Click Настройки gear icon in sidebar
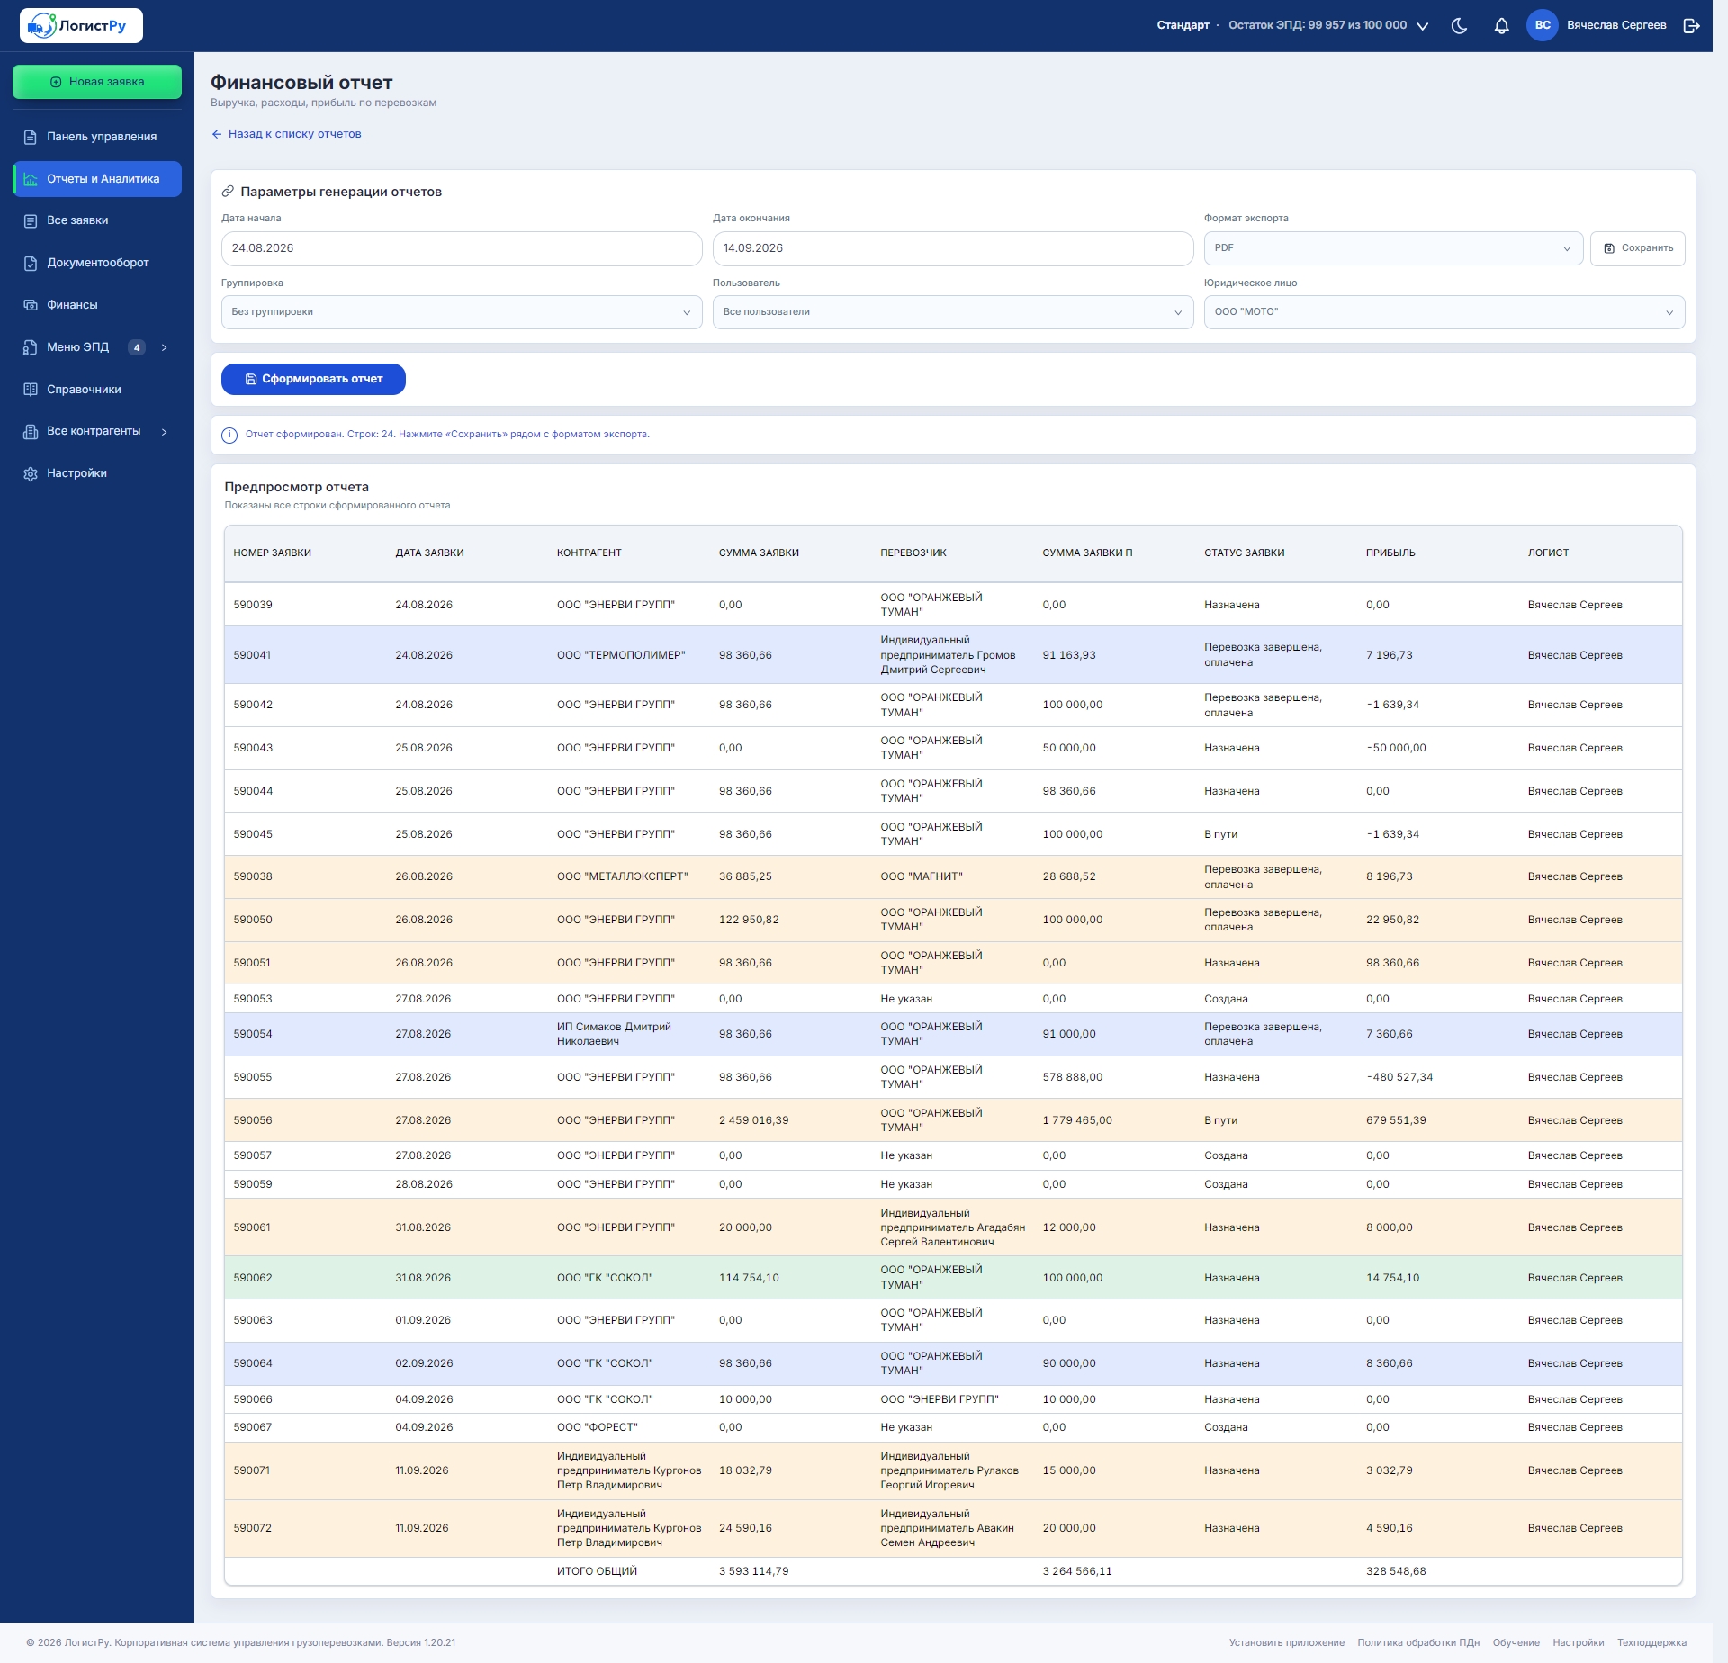1728x1663 pixels. point(31,473)
